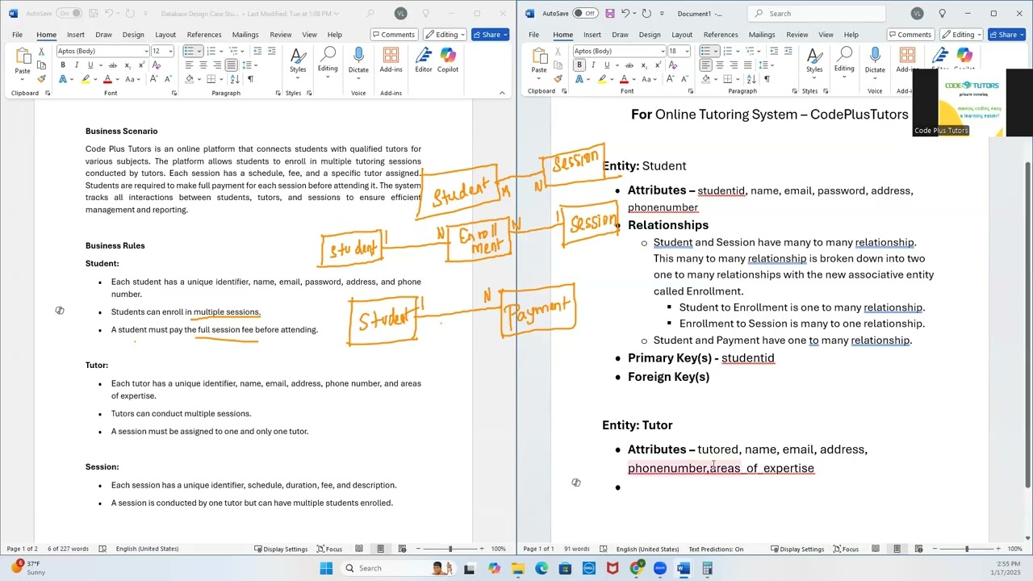Open Underline style dropdown arrow in right window
The height and width of the screenshot is (581, 1033).
click(x=617, y=65)
